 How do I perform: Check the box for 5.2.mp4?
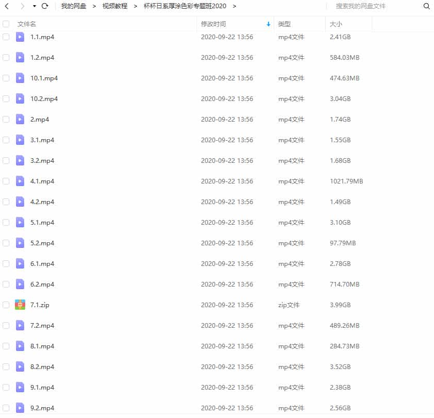6,243
